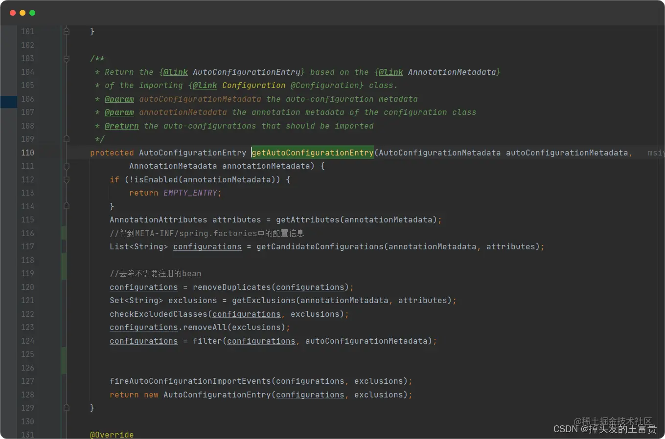Click List<String> type on line 117

tap(139, 247)
